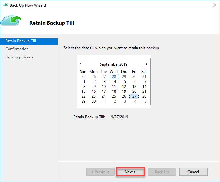Image resolution: width=220 pixels, height=182 pixels.
Task: Go to previous month in calendar
Action: [81, 64]
